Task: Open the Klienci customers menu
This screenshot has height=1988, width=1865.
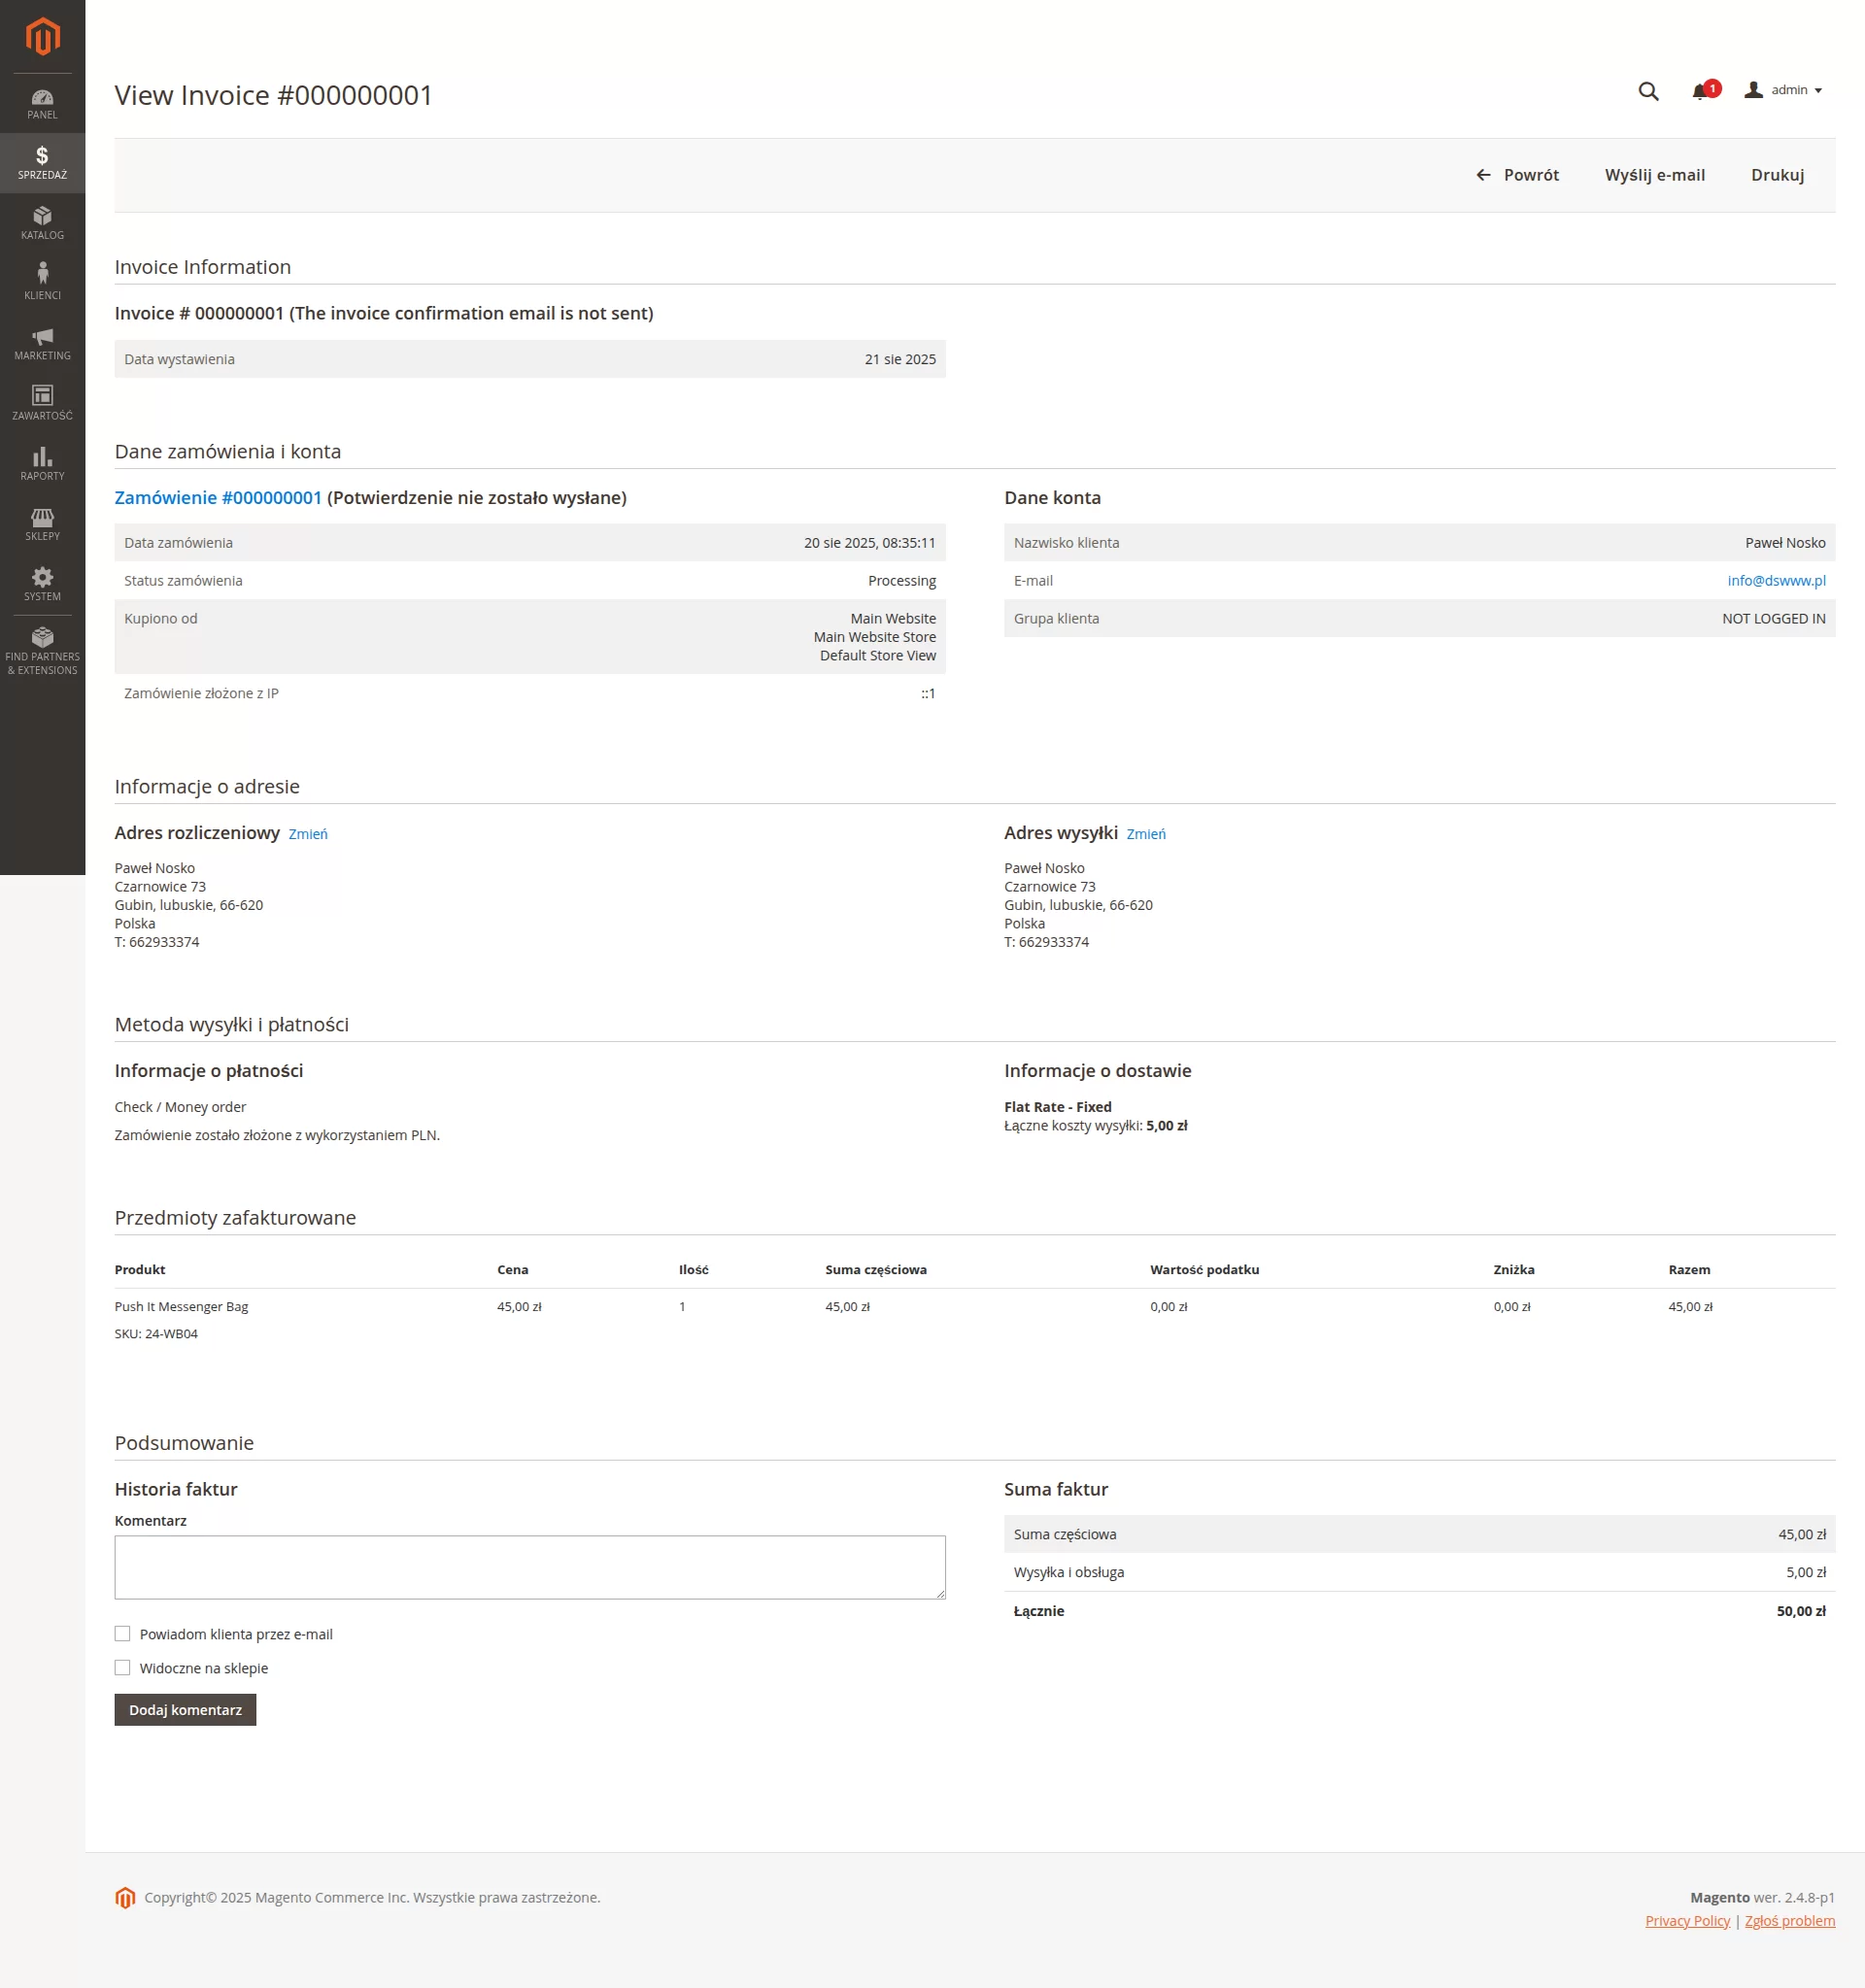Action: click(42, 282)
